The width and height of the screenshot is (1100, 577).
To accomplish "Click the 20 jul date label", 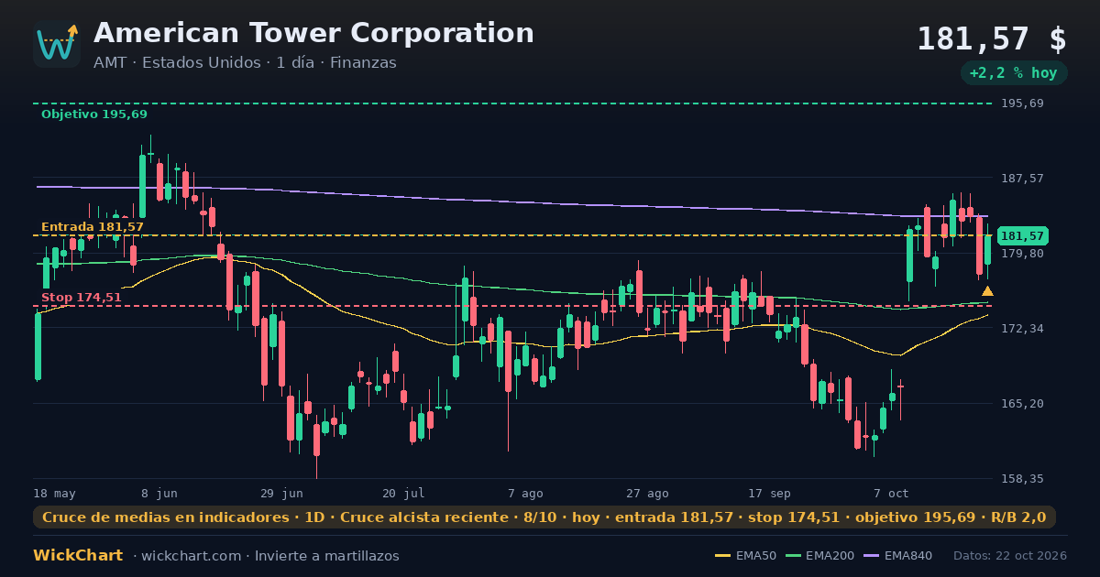I will pyautogui.click(x=403, y=494).
